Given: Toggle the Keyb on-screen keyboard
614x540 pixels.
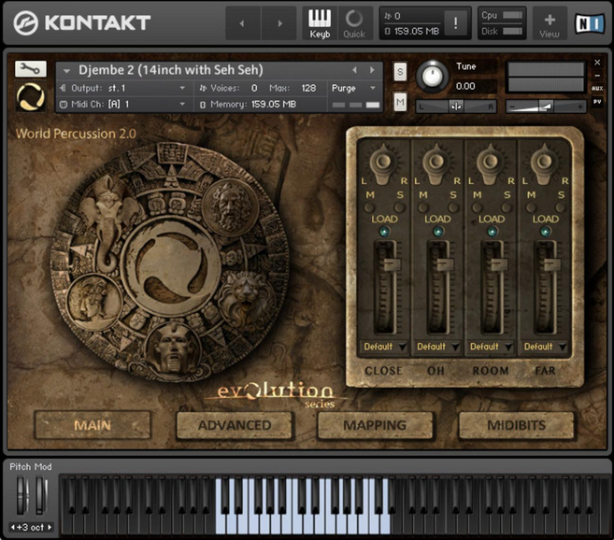Looking at the screenshot, I should 320,23.
